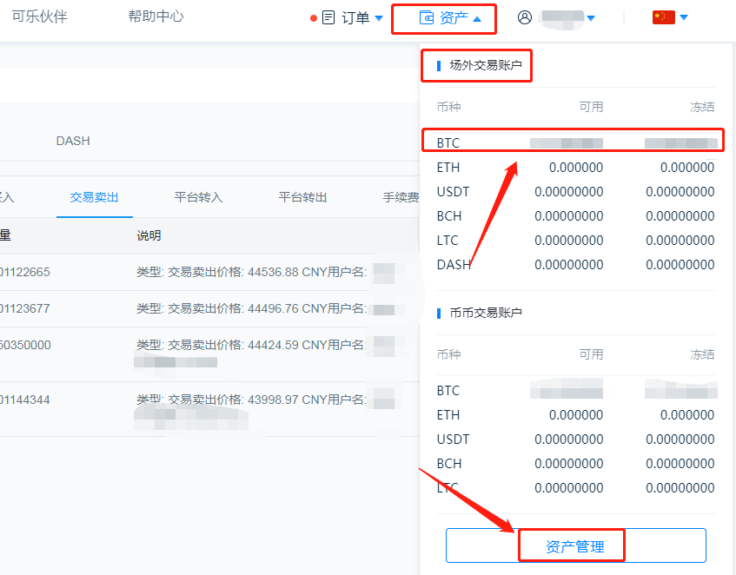Switch to 平台转出 tab
The height and width of the screenshot is (575, 736).
coord(302,197)
